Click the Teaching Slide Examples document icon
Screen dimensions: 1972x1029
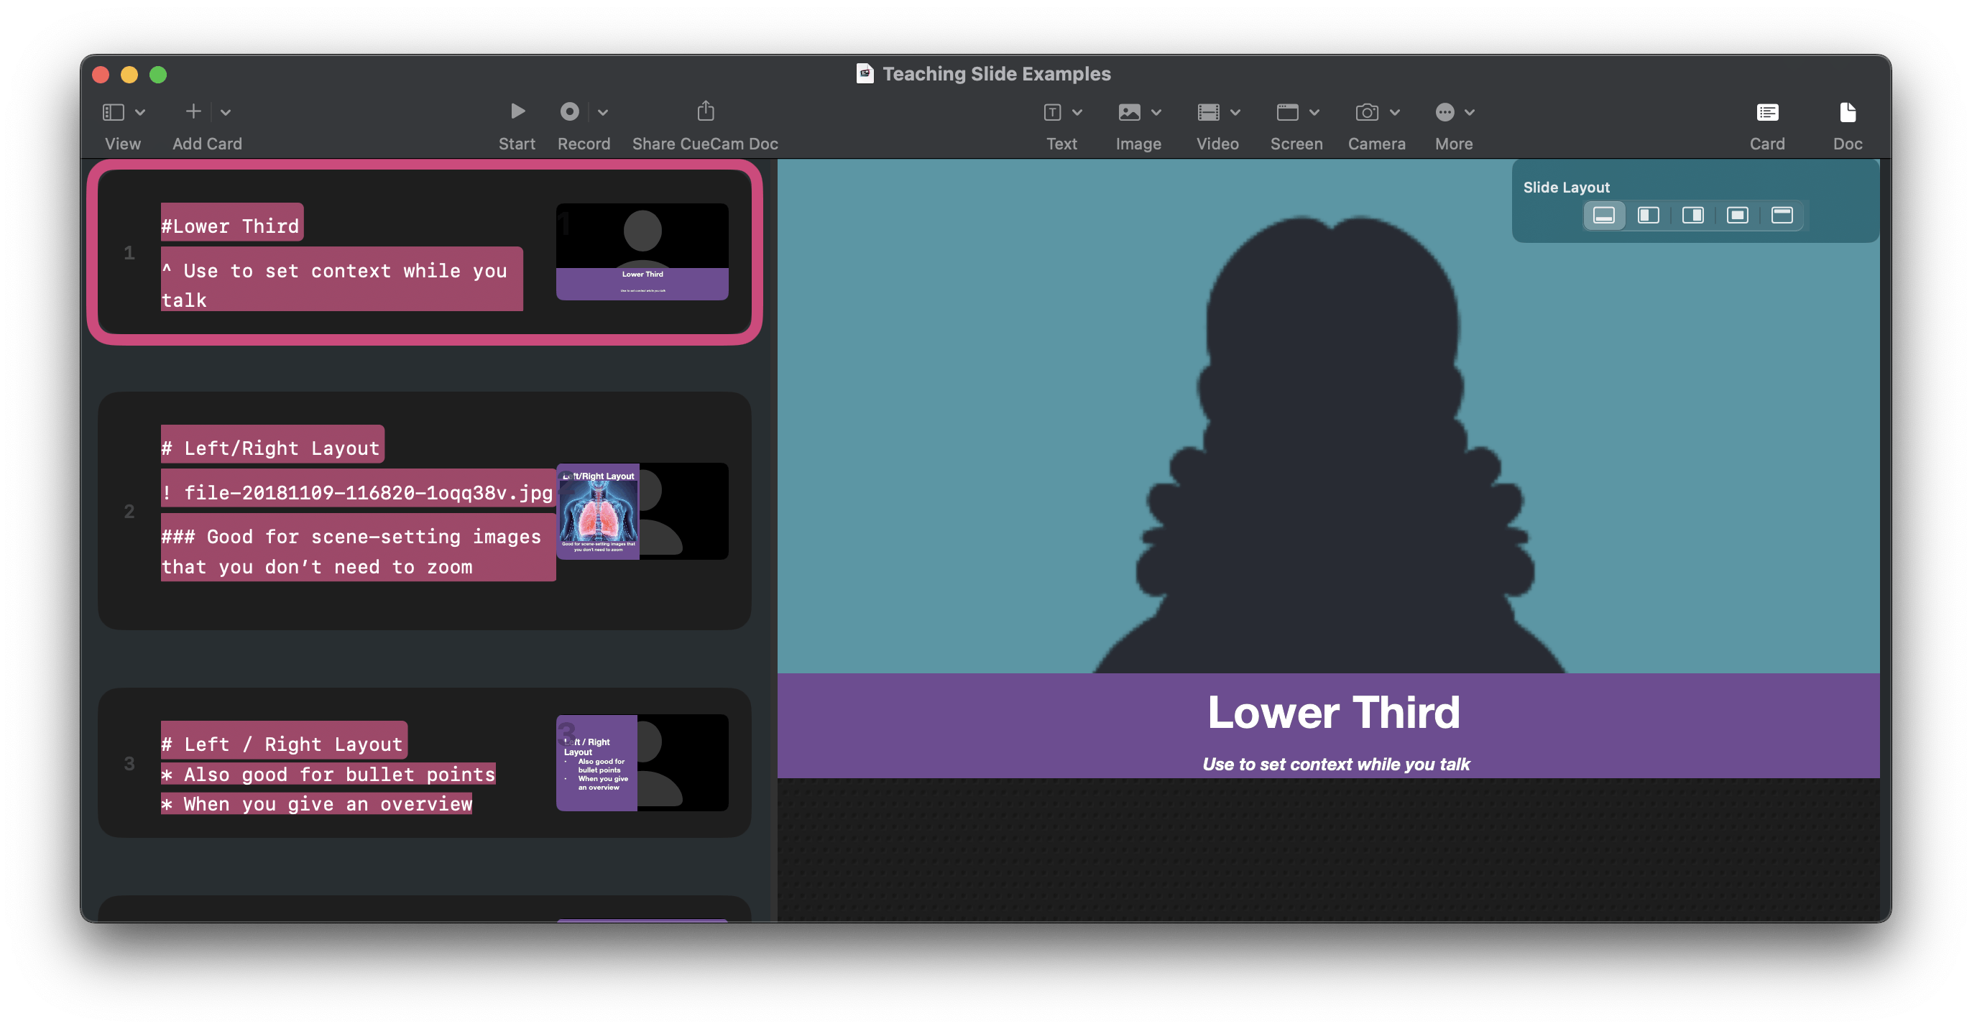tap(865, 73)
